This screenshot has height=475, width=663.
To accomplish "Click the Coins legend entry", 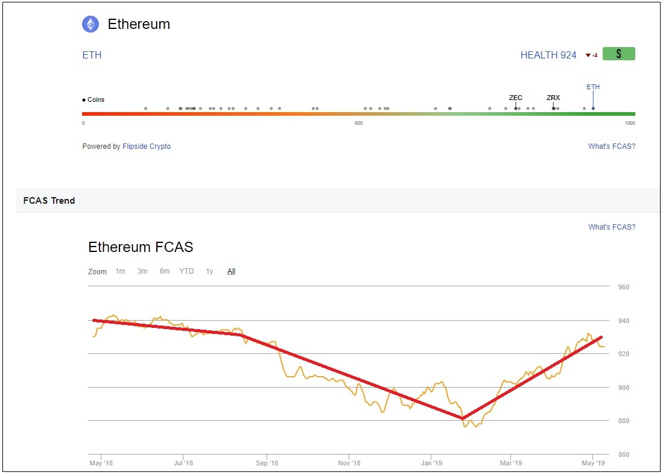I will point(93,99).
